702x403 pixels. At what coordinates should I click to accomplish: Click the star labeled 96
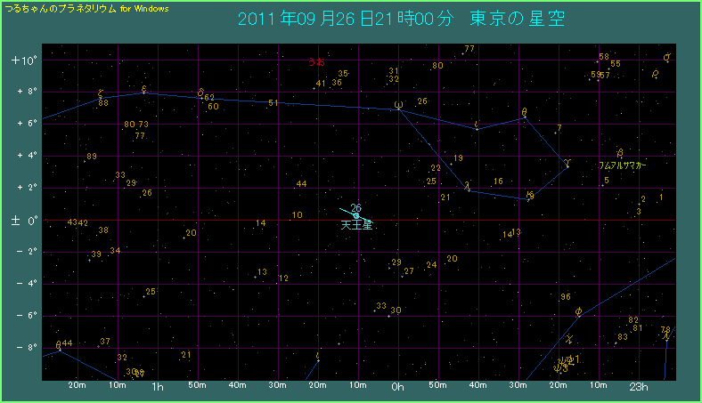[x=565, y=297]
